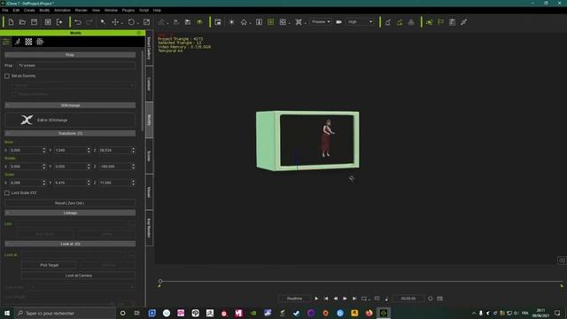Screen dimensions: 567x319
Task: Click the Open Project folder icon
Action: pos(22,22)
